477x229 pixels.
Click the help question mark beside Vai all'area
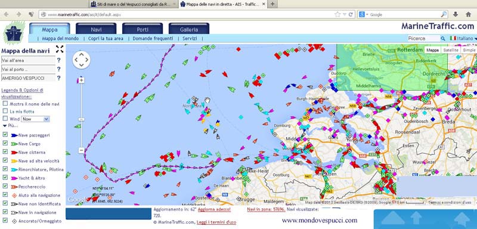58,60
